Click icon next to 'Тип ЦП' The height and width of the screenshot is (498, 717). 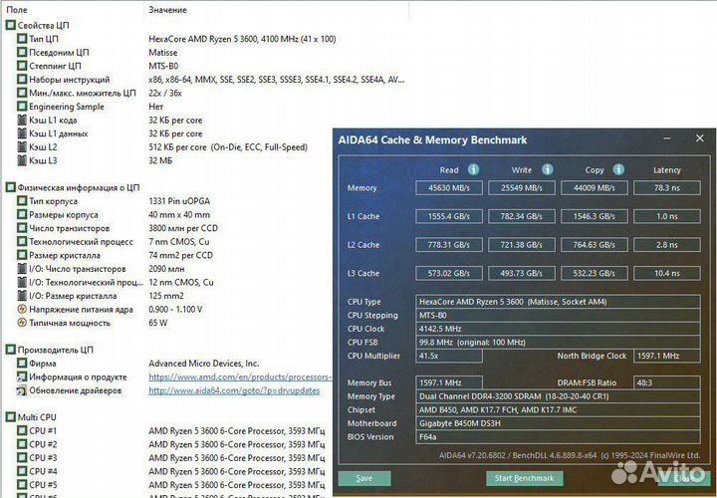tap(22, 39)
